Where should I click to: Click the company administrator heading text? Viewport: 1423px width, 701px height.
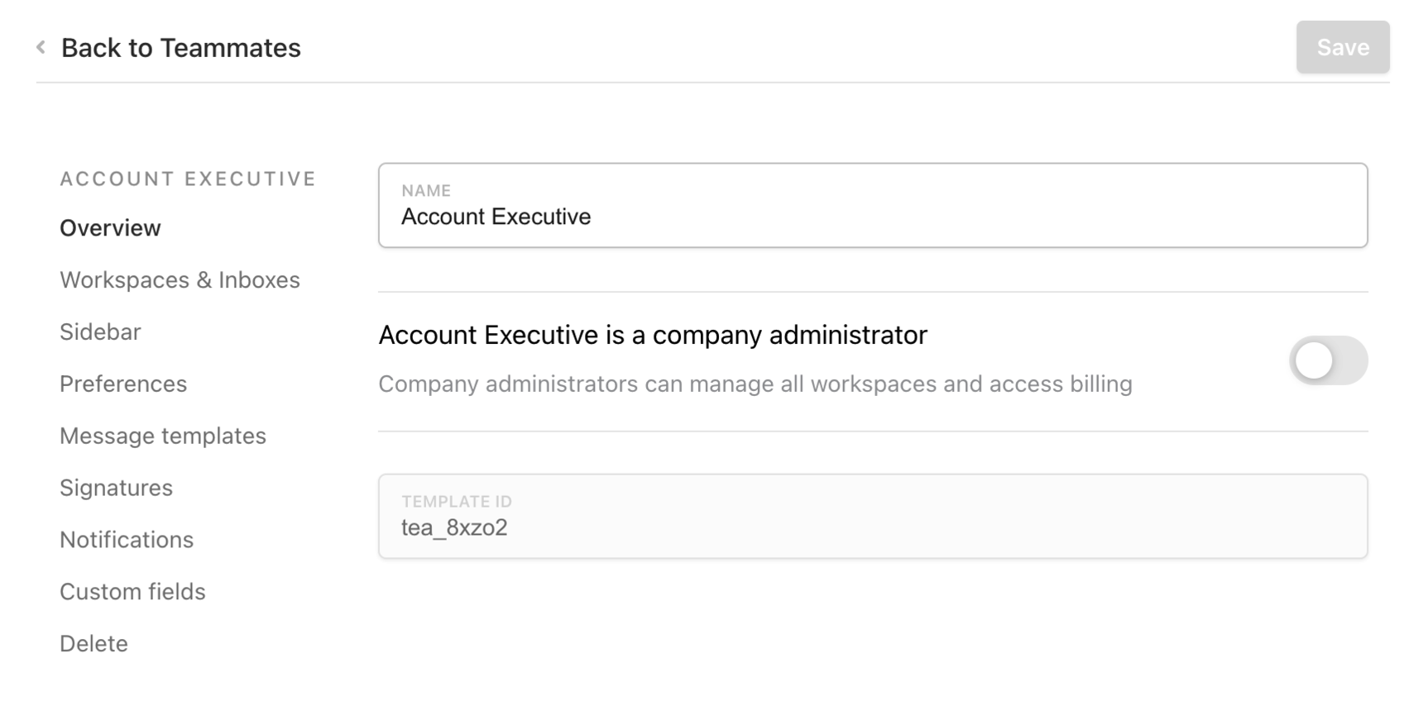pos(653,336)
